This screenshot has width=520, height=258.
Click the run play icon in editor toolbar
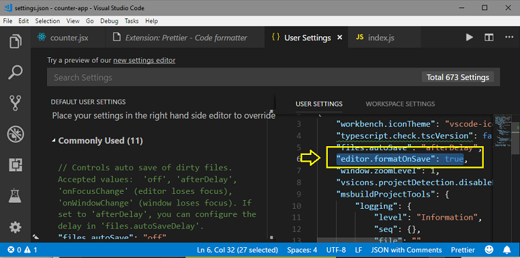(x=470, y=38)
